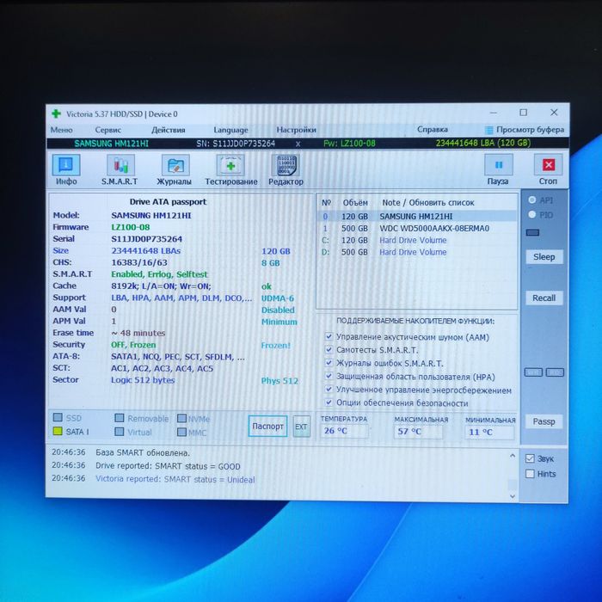Image resolution: width=602 pixels, height=602 pixels.
Task: Click the Victoria green cross title icon
Action: [57, 114]
